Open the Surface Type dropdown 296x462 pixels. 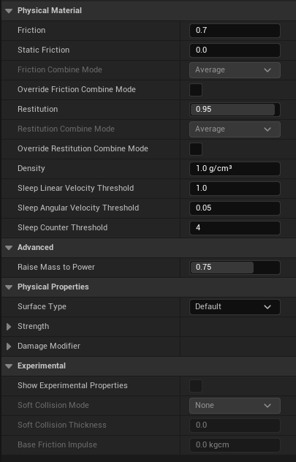[235, 307]
